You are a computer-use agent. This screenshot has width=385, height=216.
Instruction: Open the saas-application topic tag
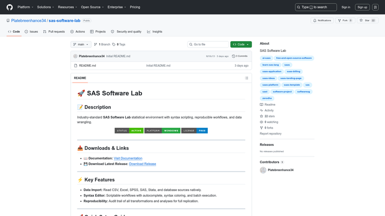point(271,72)
